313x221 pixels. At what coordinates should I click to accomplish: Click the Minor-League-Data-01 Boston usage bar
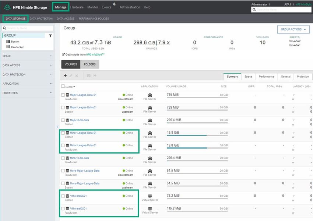197,135
